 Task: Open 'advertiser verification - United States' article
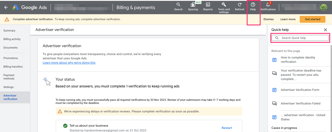(303, 117)
